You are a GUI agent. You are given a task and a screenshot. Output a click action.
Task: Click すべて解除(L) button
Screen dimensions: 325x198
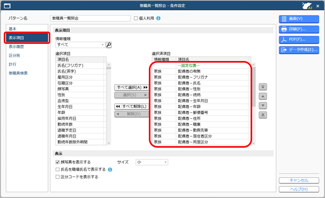tap(132, 106)
